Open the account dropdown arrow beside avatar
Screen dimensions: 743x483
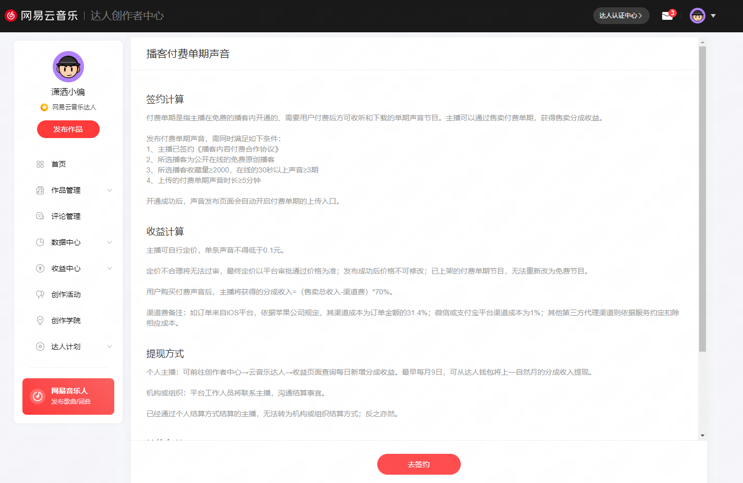tap(713, 16)
